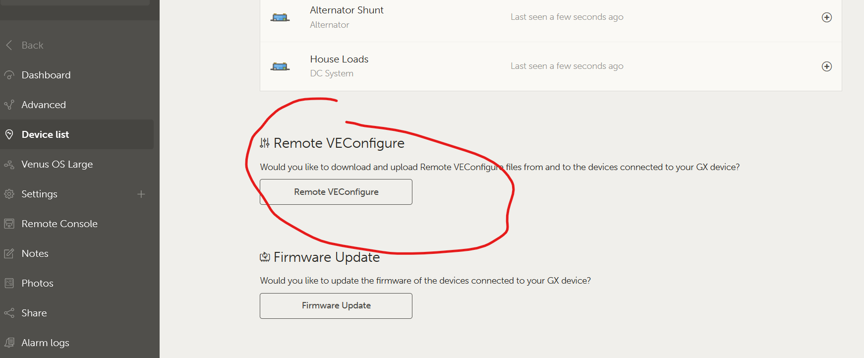The image size is (864, 358).
Task: Expand the House Loads device row
Action: point(826,66)
